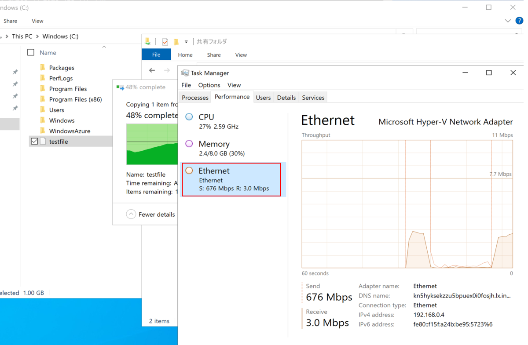528x345 pixels.
Task: Click the back arrow in shared folder window
Action: (x=152, y=70)
